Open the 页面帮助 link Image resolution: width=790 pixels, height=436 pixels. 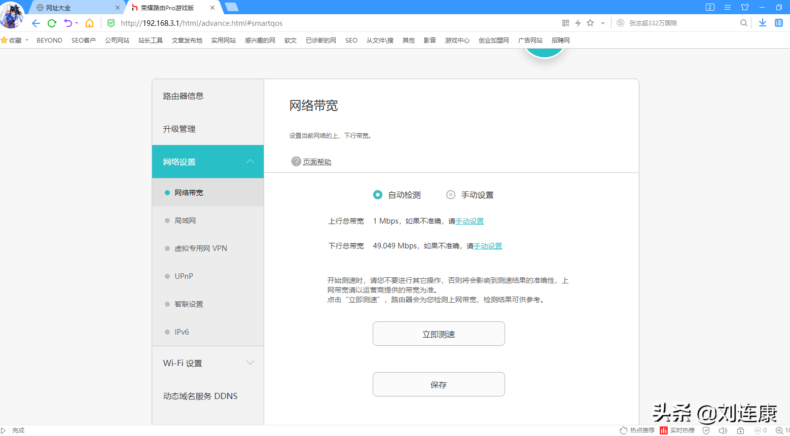[x=316, y=161]
